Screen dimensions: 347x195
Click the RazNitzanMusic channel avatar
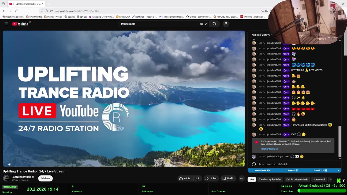pyautogui.click(x=6, y=178)
